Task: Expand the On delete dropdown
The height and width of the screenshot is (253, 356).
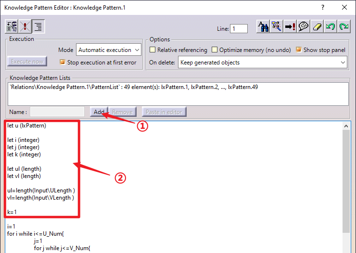Action: click(x=263, y=63)
